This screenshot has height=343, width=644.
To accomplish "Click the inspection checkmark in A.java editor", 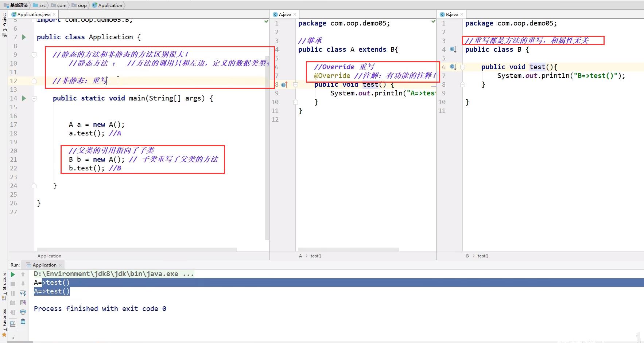I will (x=433, y=22).
